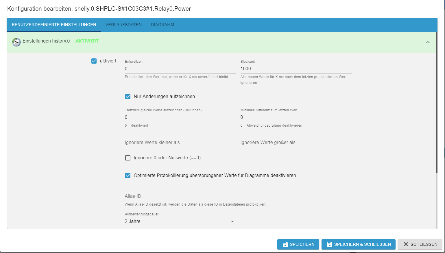Image resolution: width=445 pixels, height=253 pixels.
Task: Click the Ignoriere Werte größer als field
Action: [x=296, y=143]
